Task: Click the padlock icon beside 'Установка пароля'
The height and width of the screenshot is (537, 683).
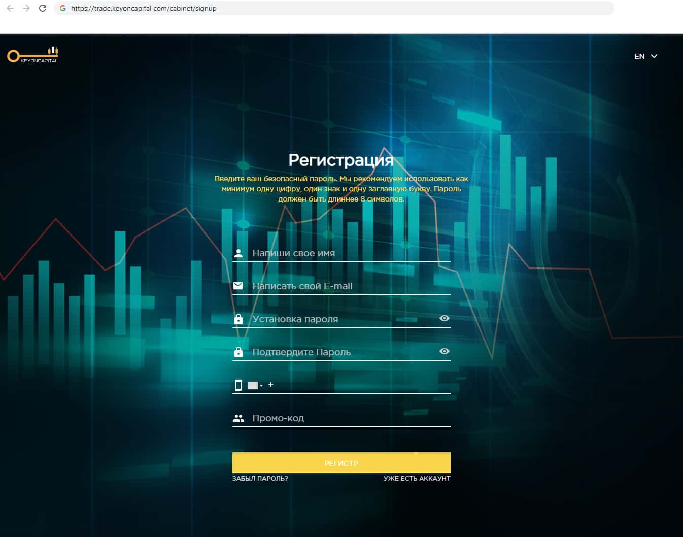Action: click(x=238, y=319)
